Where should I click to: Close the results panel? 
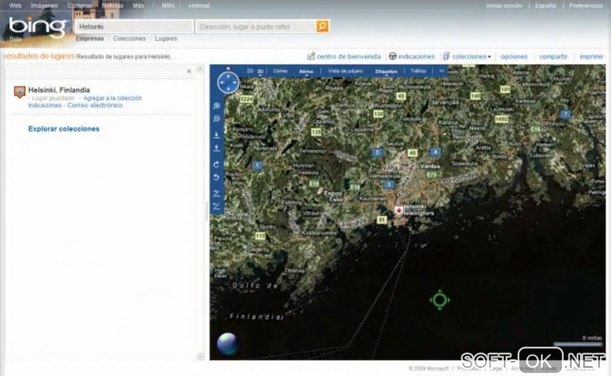[189, 71]
